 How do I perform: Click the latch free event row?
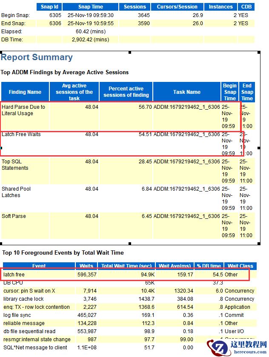14,275
